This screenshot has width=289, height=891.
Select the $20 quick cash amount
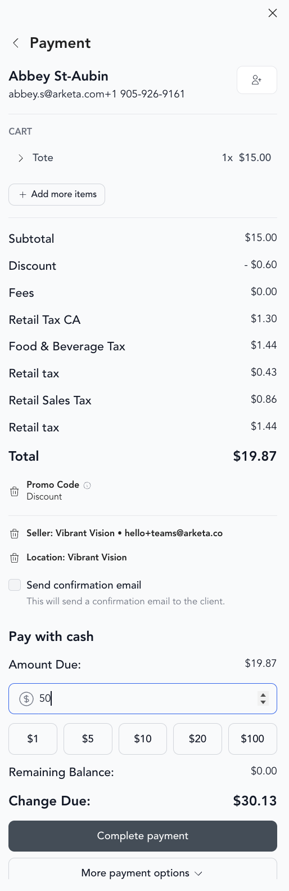click(x=198, y=739)
